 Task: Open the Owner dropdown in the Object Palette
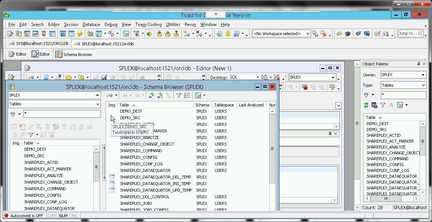click(x=423, y=75)
